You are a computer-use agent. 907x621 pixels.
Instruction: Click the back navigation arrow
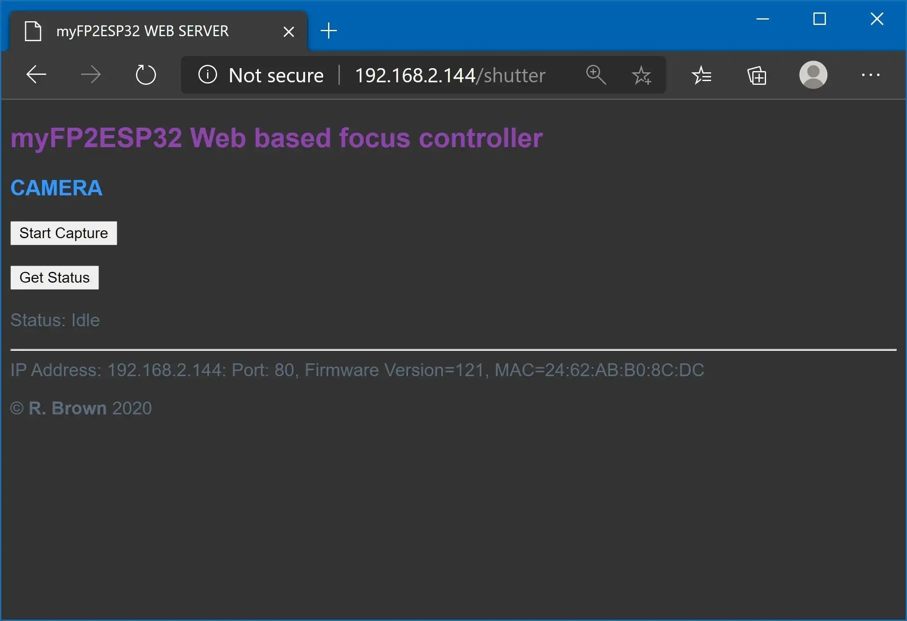click(x=37, y=74)
